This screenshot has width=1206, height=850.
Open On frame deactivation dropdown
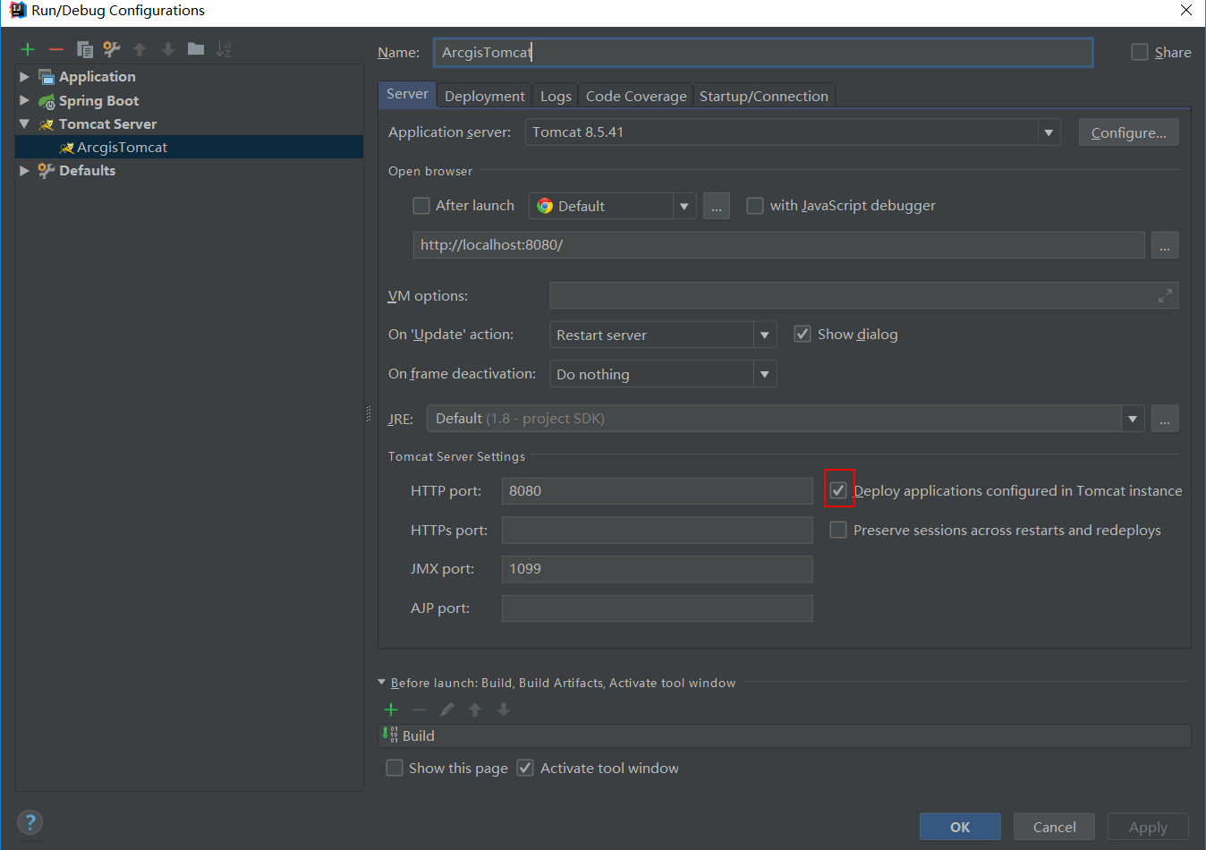pos(764,374)
